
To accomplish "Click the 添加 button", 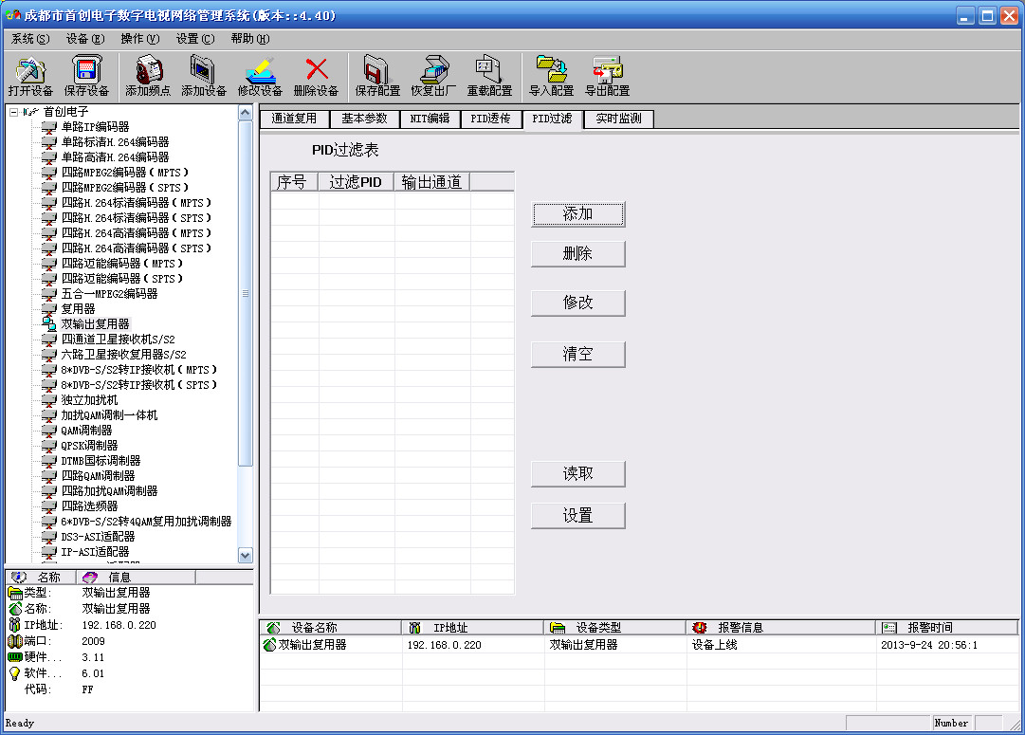I will (x=577, y=213).
